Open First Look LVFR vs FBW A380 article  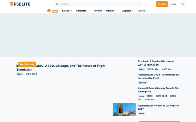[x=156, y=63]
